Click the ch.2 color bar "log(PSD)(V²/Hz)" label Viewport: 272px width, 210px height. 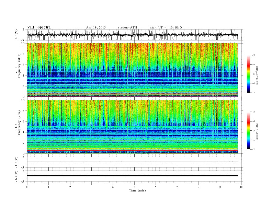tap(257, 132)
